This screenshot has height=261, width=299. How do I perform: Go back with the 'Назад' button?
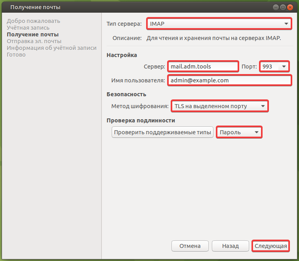(x=230, y=246)
